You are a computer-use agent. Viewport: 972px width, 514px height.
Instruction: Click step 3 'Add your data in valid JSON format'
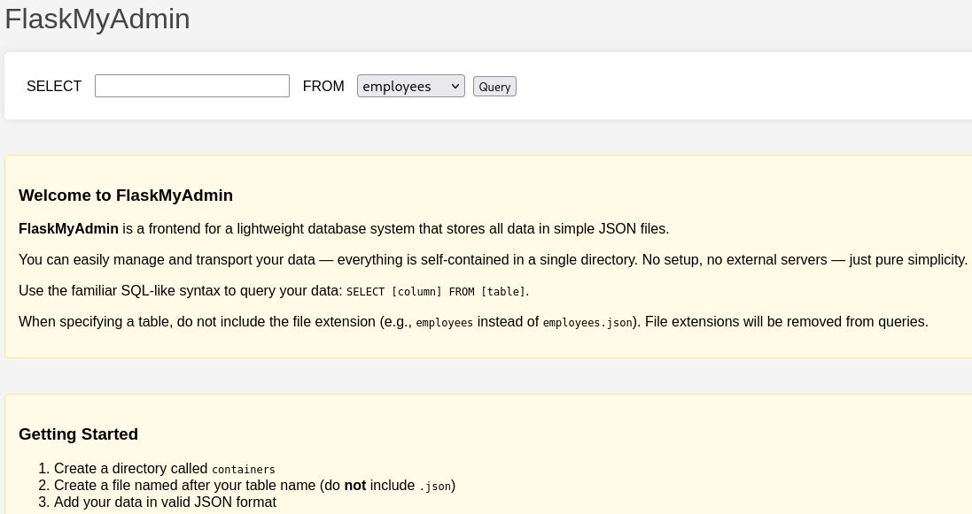click(x=165, y=502)
